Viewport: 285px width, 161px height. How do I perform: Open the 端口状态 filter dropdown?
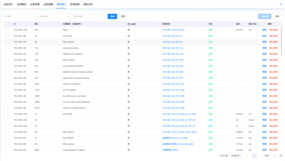pos(89,17)
